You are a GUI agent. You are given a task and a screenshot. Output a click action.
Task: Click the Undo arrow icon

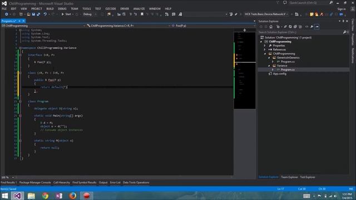tap(45, 14)
